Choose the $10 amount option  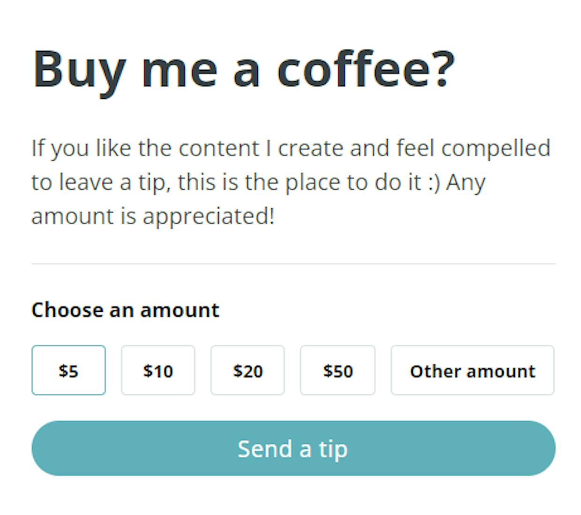pos(158,370)
